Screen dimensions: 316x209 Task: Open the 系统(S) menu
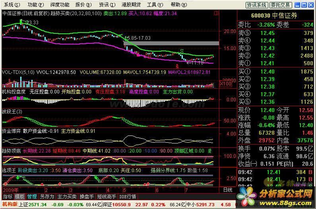coord(12,5)
